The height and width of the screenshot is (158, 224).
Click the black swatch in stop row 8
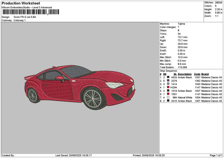168,101
